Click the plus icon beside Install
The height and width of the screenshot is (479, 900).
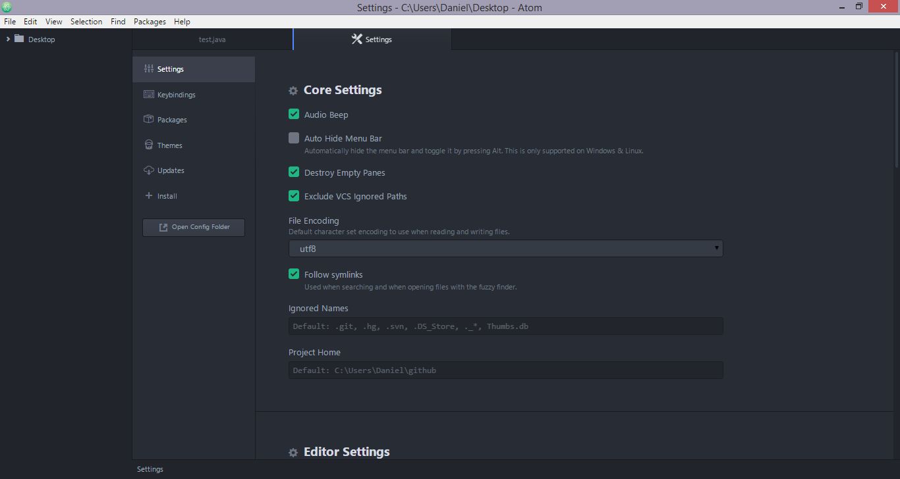pos(148,195)
